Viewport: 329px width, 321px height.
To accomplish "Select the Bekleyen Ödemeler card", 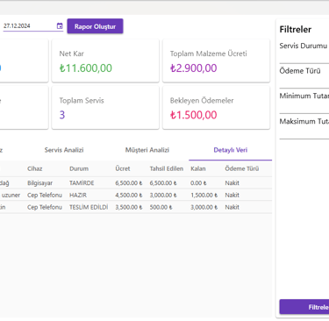I will [216, 108].
